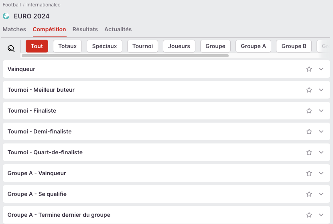Select the Groupe filter chip
The width and height of the screenshot is (333, 224).
coord(215,46)
